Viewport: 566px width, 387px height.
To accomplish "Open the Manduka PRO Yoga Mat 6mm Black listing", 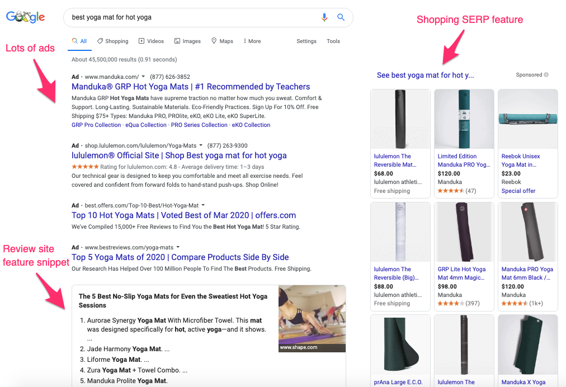I will [527, 273].
